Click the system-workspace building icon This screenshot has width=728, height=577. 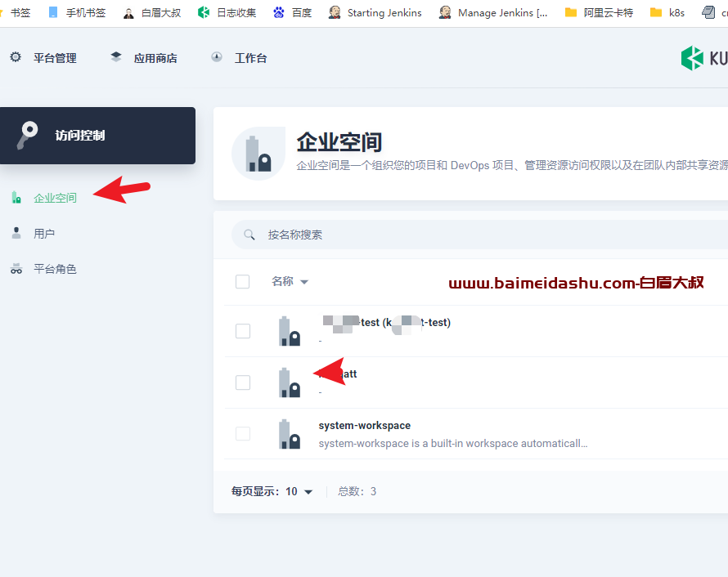tap(289, 434)
